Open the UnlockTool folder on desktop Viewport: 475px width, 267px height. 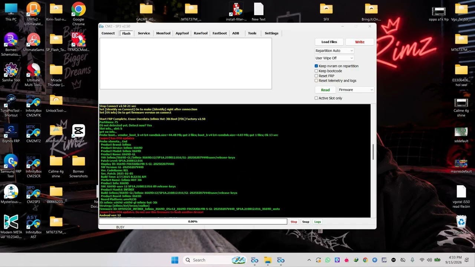point(56,103)
